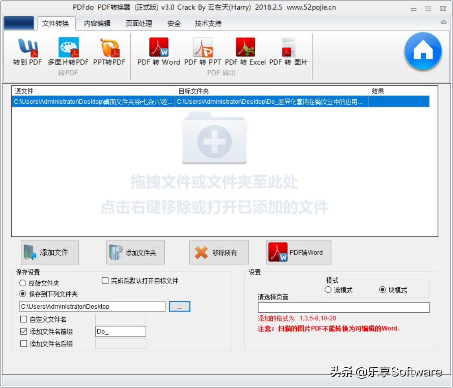This screenshot has height=388, width=453.
Task: Choose 原始文件夹 as save location
Action: tap(23, 283)
